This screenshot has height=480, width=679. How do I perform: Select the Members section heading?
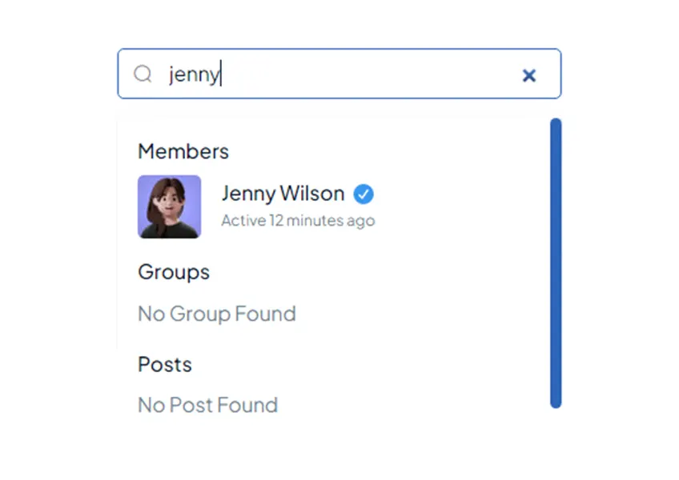(x=183, y=151)
